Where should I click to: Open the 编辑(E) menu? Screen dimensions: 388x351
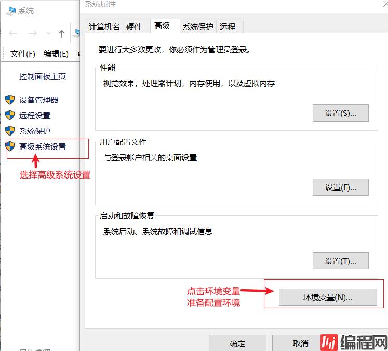(56, 53)
